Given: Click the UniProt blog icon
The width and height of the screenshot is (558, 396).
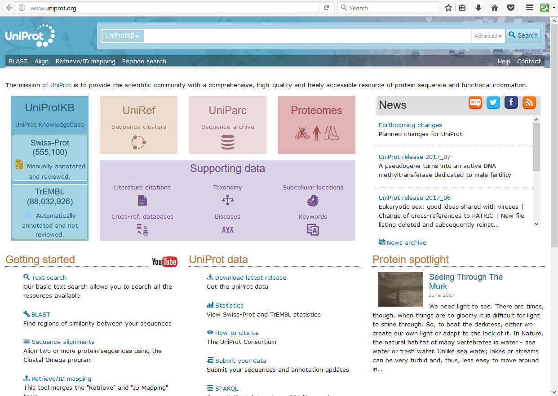Looking at the screenshot, I should (475, 102).
